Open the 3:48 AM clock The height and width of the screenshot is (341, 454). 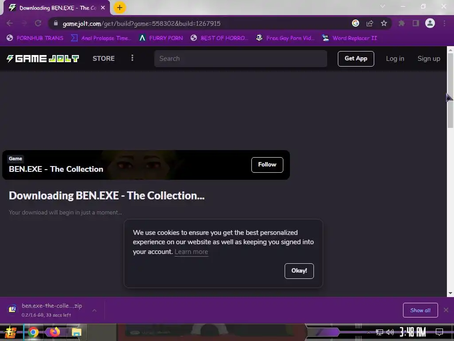tap(413, 332)
